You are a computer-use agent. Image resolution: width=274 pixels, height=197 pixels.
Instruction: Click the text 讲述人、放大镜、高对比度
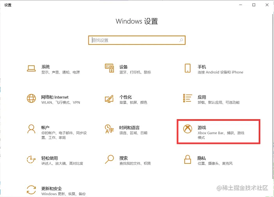62,163
